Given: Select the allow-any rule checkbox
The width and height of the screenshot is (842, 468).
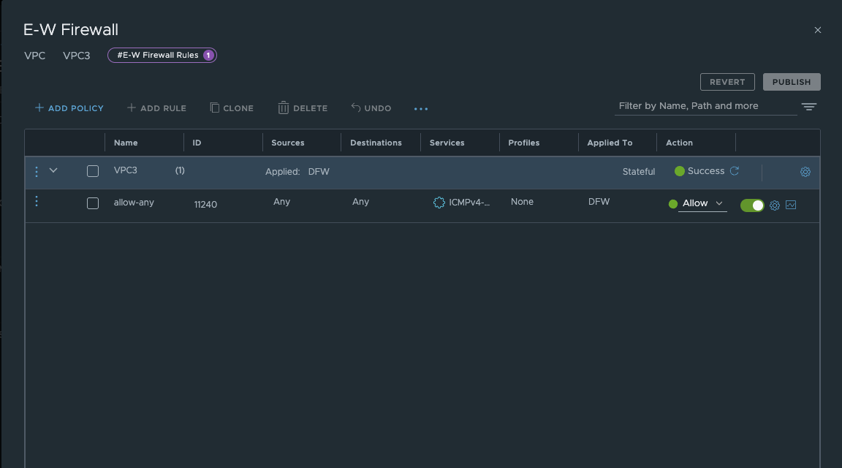Looking at the screenshot, I should click(x=93, y=203).
